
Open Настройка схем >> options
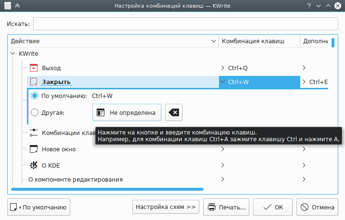coord(166,208)
